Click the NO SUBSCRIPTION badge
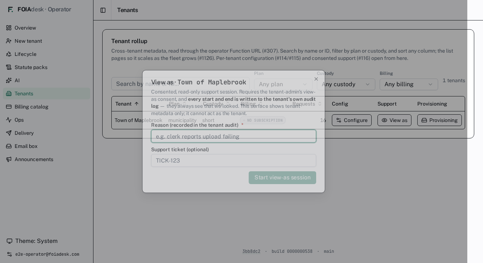This screenshot has height=263, width=483. (x=263, y=120)
